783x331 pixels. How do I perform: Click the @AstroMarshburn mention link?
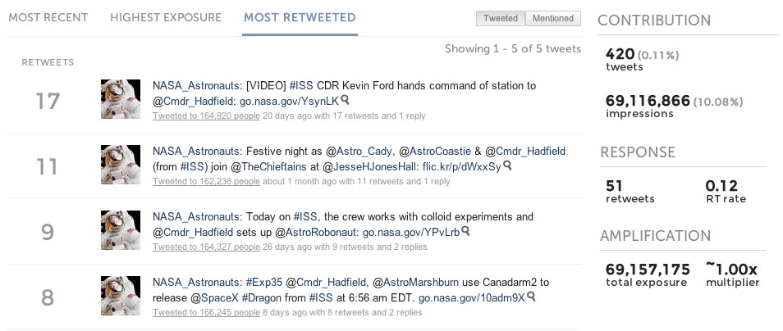(x=417, y=282)
